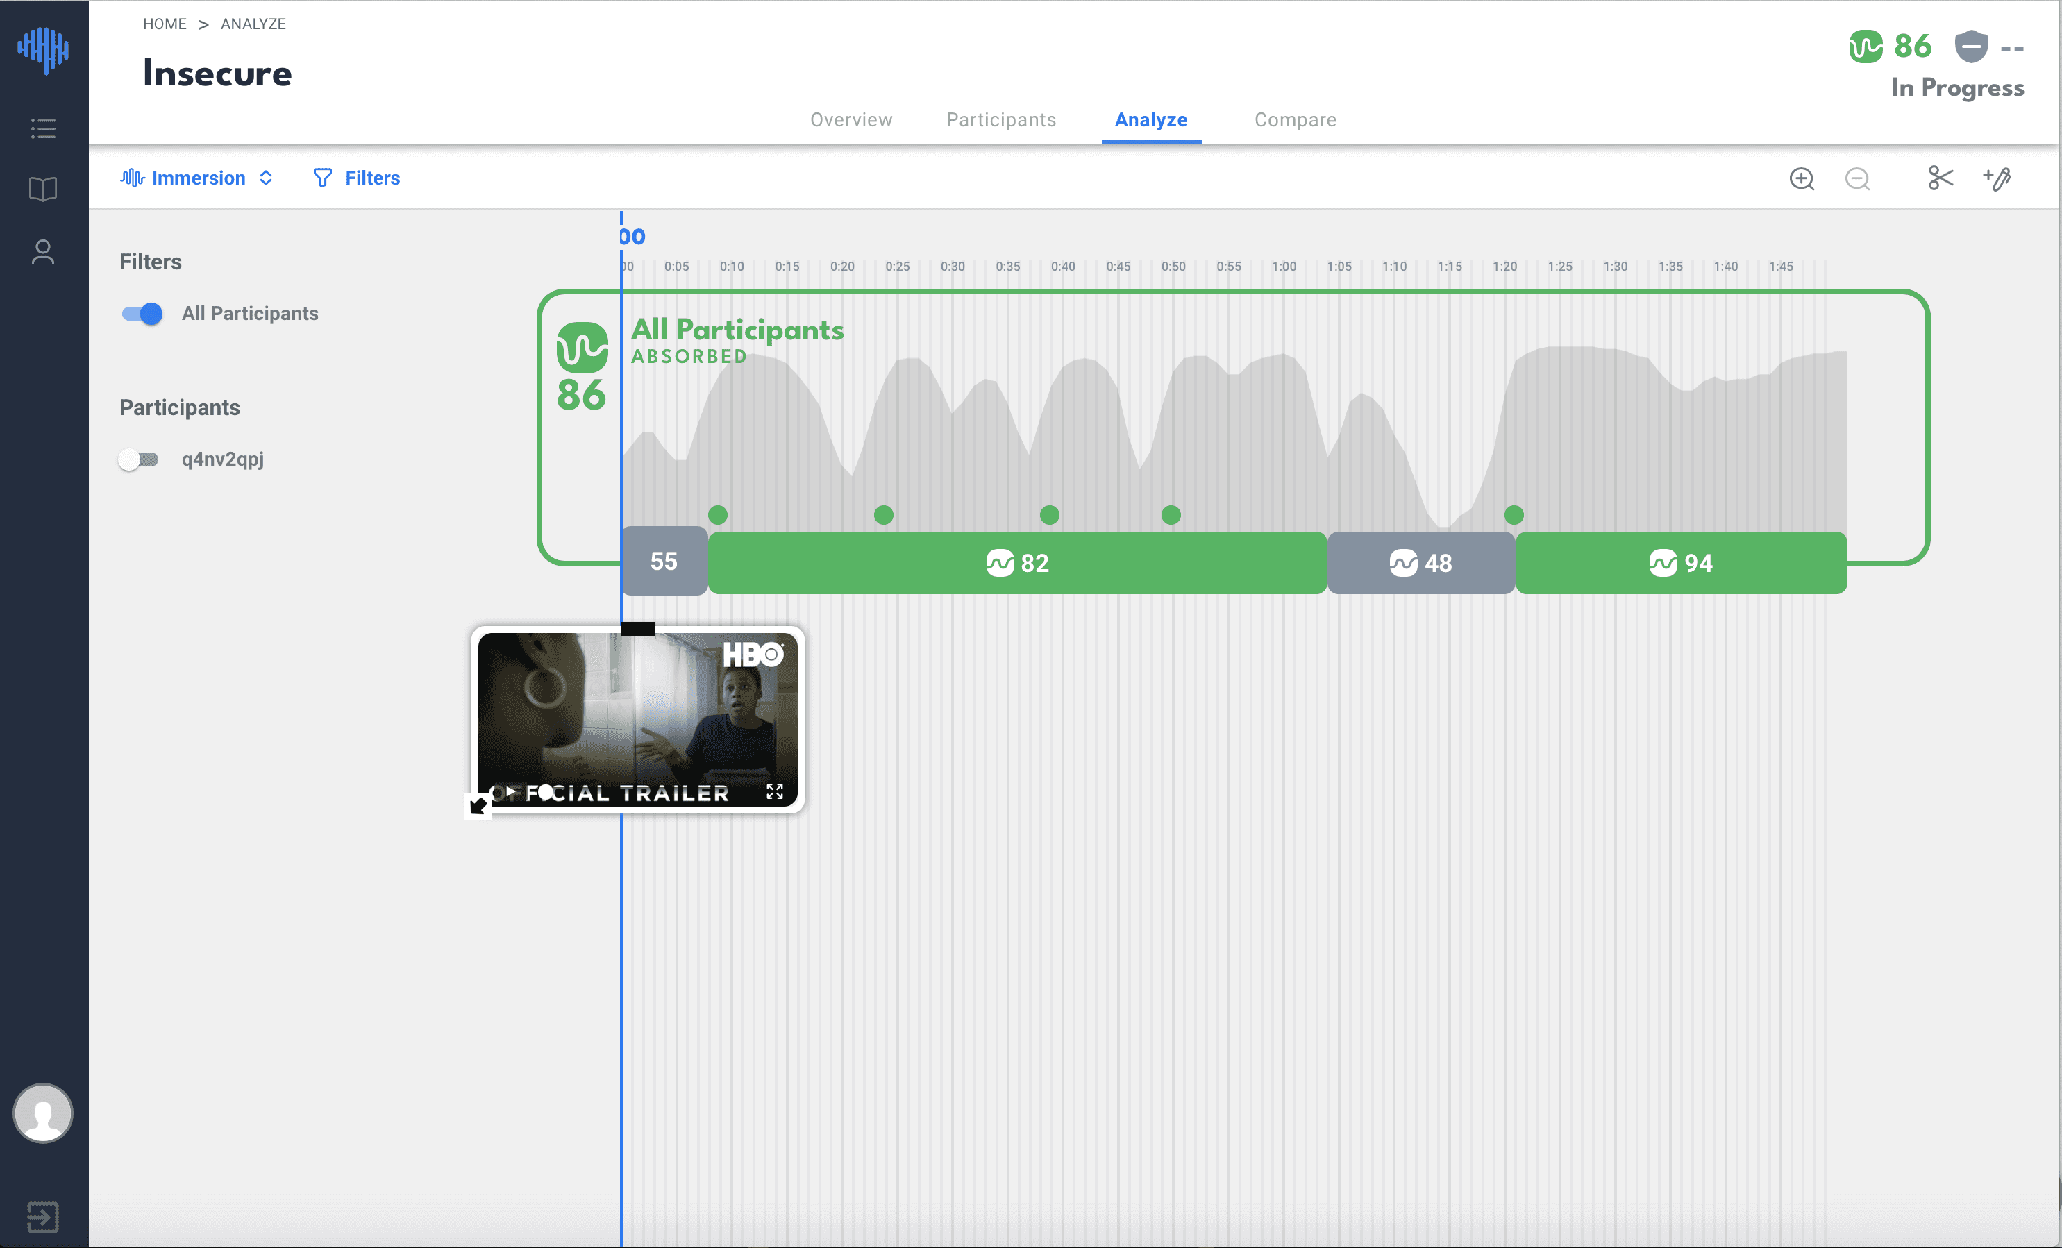Image resolution: width=2062 pixels, height=1248 pixels.
Task: Switch to the Overview tab
Action: 850,119
